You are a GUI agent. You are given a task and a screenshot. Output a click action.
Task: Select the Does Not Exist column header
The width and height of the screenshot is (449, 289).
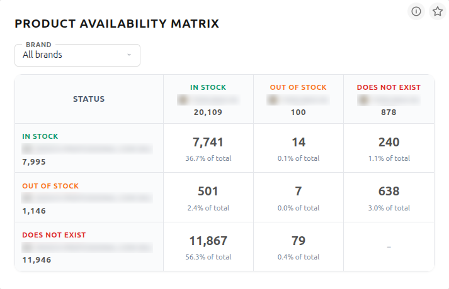click(389, 87)
